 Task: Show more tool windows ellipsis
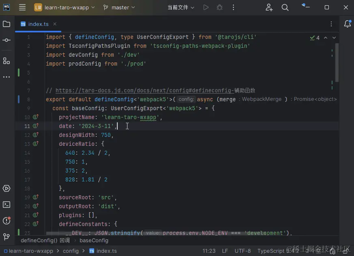[6, 77]
